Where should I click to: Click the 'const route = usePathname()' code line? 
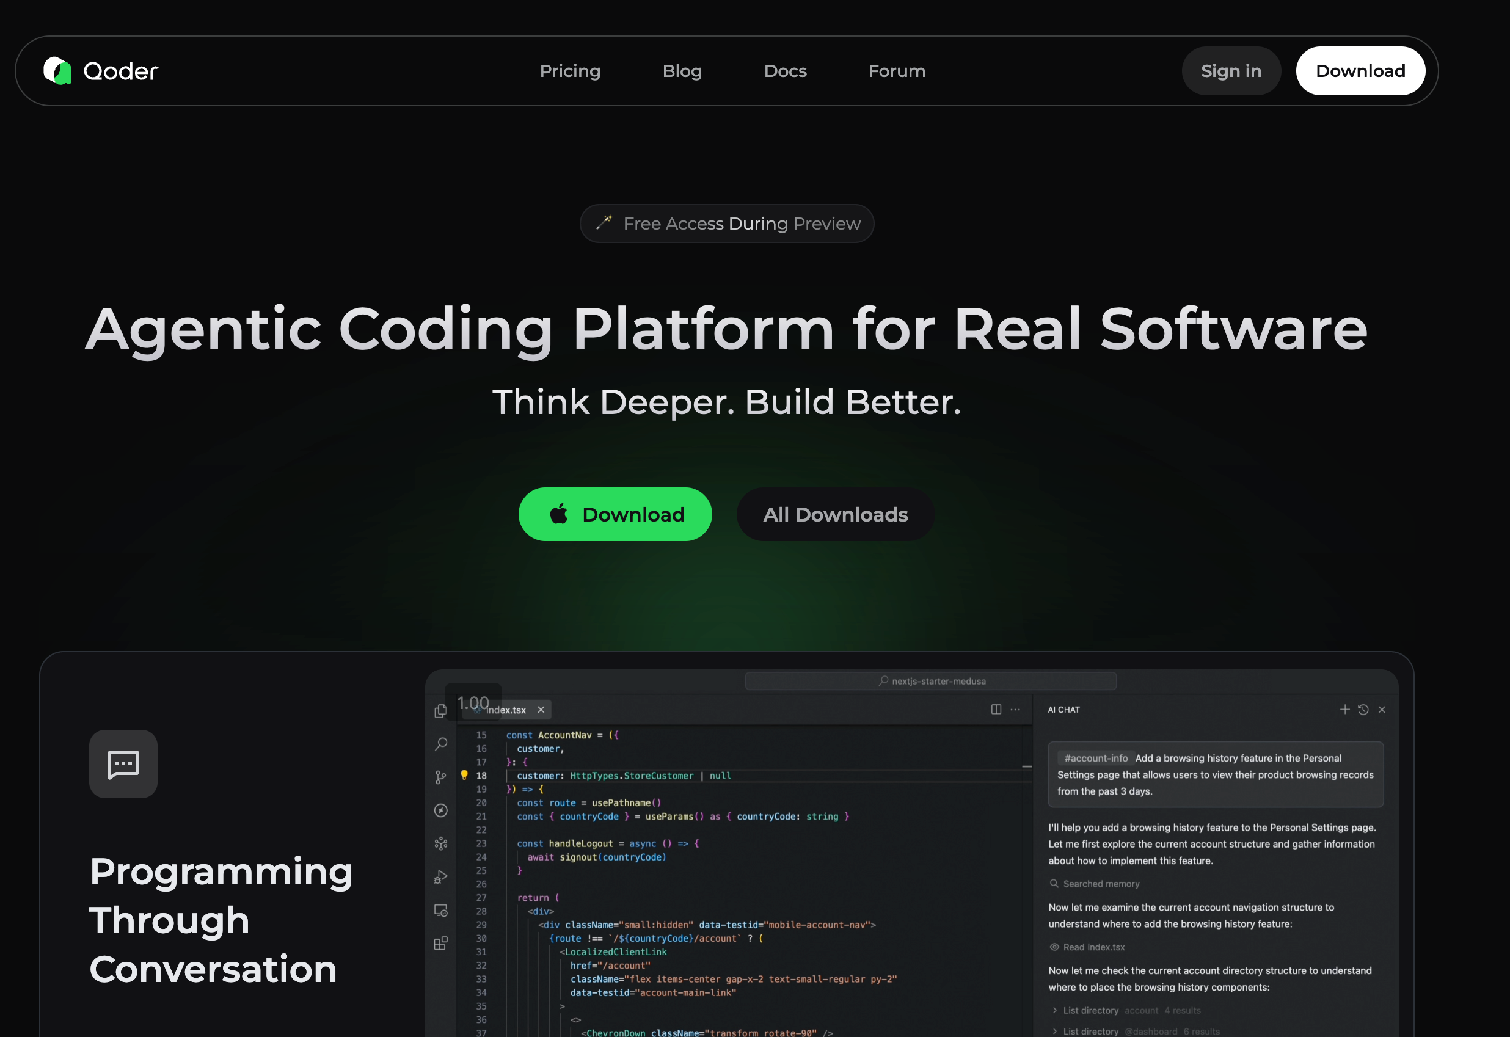(x=589, y=802)
